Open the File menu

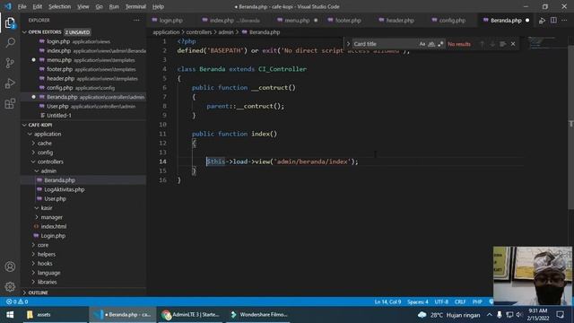[22, 6]
